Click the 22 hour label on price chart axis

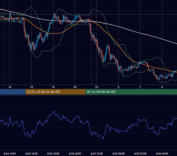(x=97, y=87)
